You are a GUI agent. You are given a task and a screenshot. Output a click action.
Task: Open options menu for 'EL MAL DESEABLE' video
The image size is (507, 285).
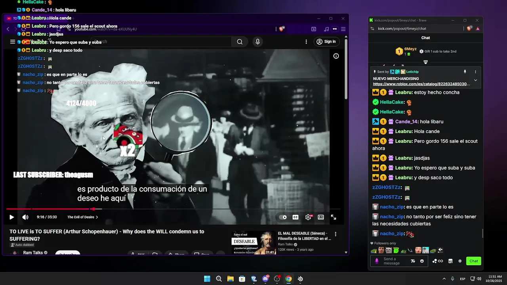335,234
